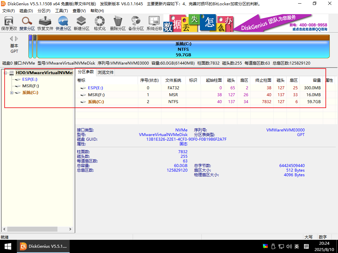
Task: Click the Save Changes (保存更改) toolbar icon
Action: pyautogui.click(x=9, y=23)
